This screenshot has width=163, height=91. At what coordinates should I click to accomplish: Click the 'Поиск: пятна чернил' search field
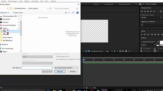coord(66,8)
